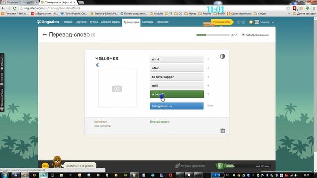This screenshot has width=317, height=178.
Task: Click the 375% hunger meter icon
Action: click(45, 166)
